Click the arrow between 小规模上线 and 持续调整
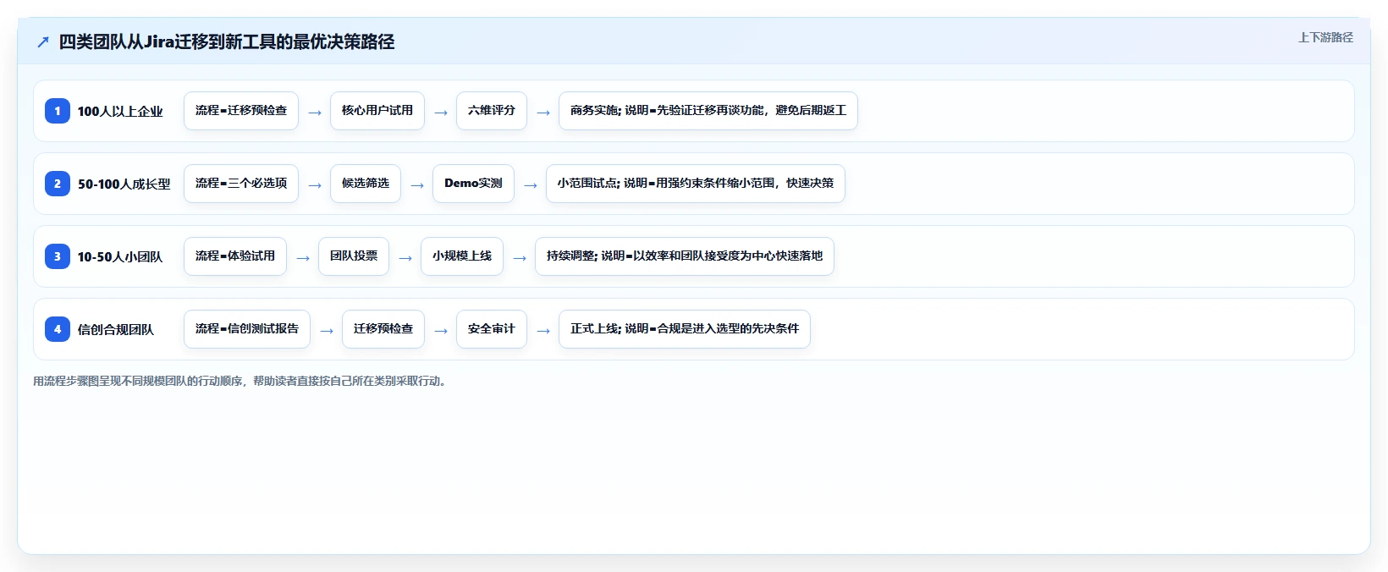The height and width of the screenshot is (572, 1388). (520, 258)
